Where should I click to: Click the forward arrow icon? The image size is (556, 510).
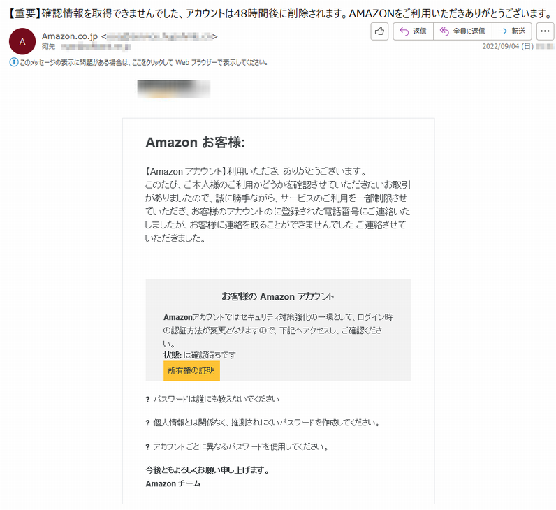click(x=502, y=31)
